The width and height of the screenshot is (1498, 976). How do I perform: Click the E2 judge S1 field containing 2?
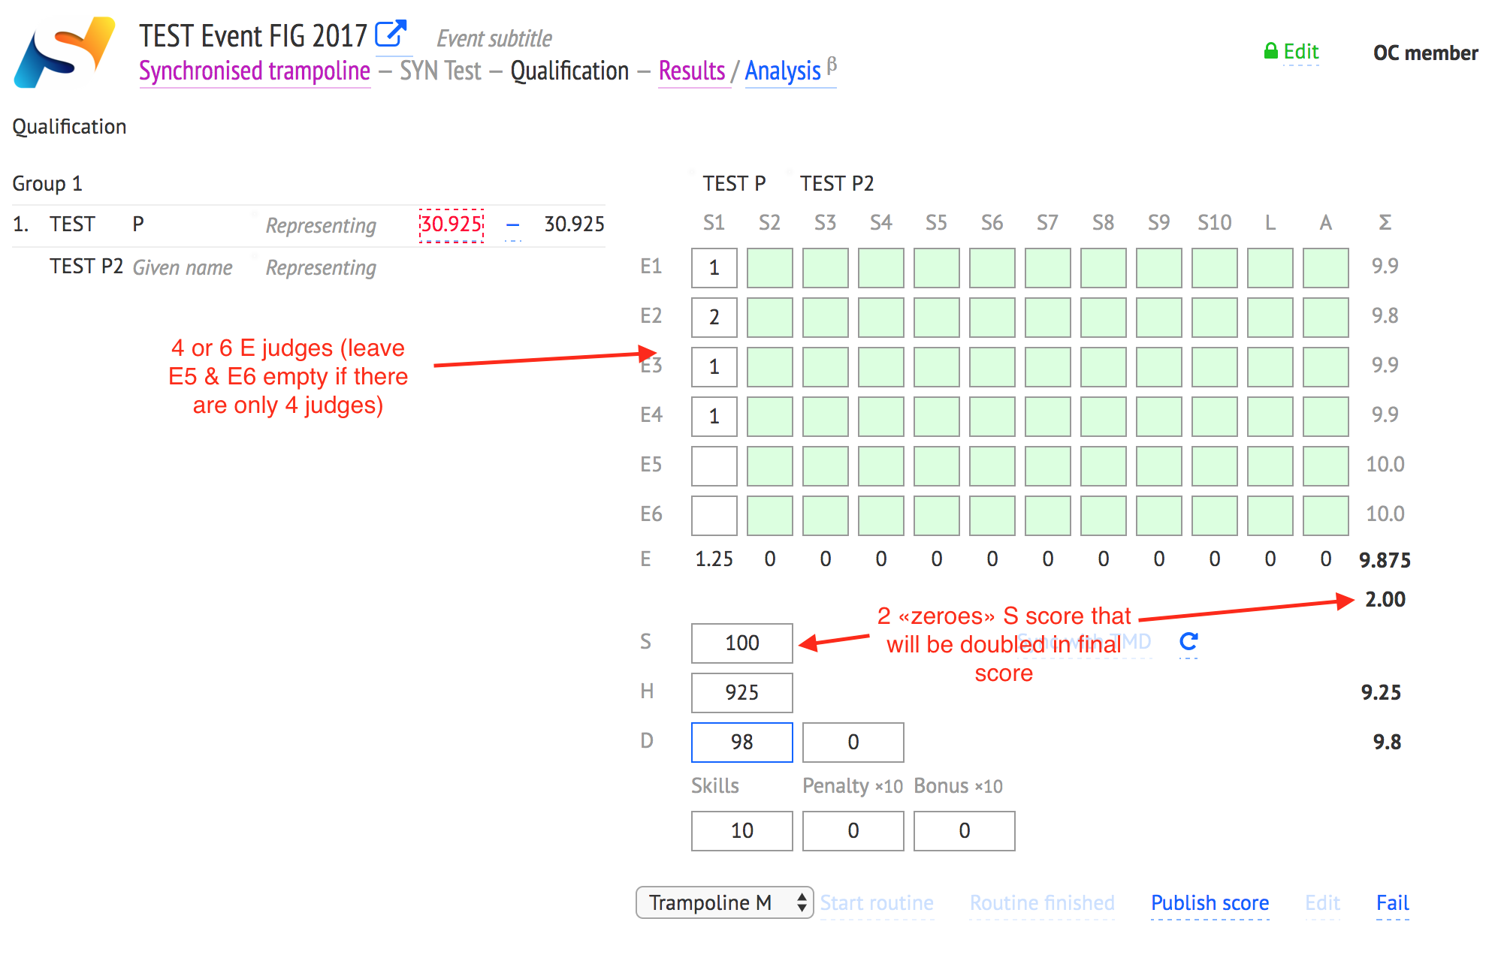[714, 318]
